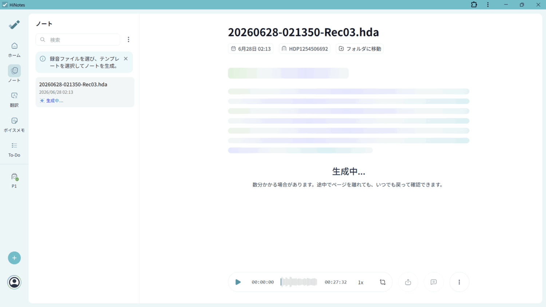Minimize the HiNotes window
546x307 pixels.
(506, 5)
